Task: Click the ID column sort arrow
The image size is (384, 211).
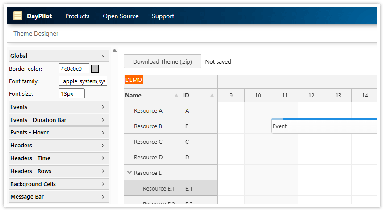Action: click(212, 96)
